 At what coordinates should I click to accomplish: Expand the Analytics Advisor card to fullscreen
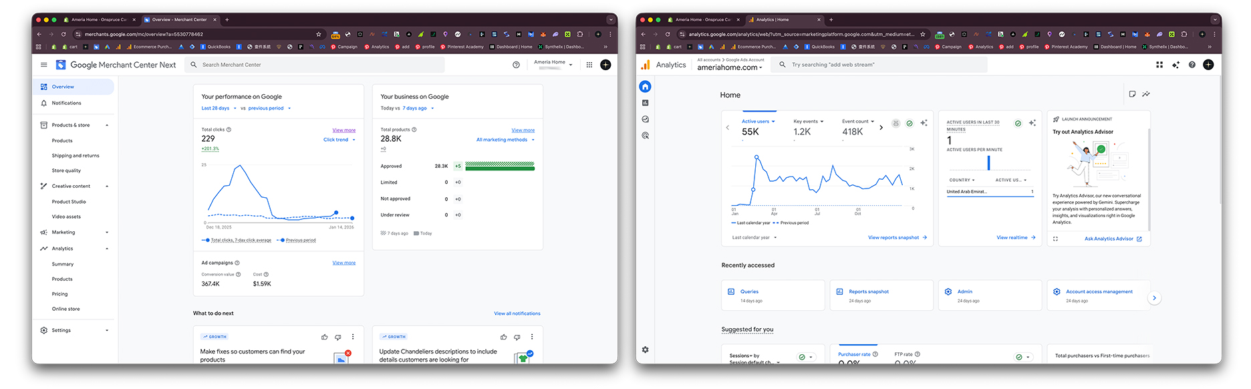pyautogui.click(x=1055, y=239)
